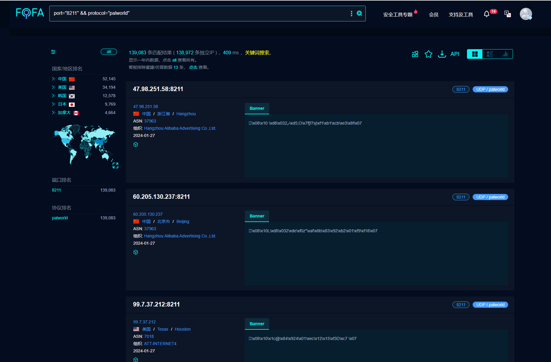This screenshot has width=551, height=362.
Task: Click the UDP / palworld badge on 99.7.37.212
Action: coord(490,305)
